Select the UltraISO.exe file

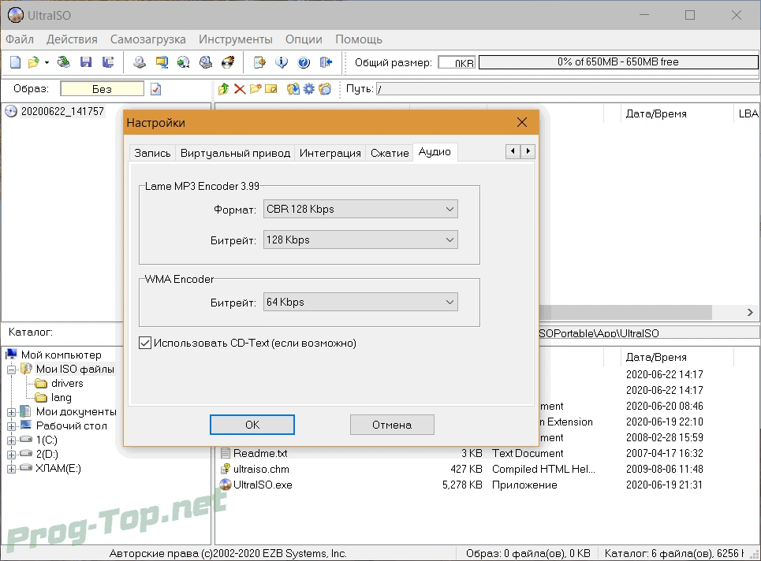pyautogui.click(x=263, y=485)
